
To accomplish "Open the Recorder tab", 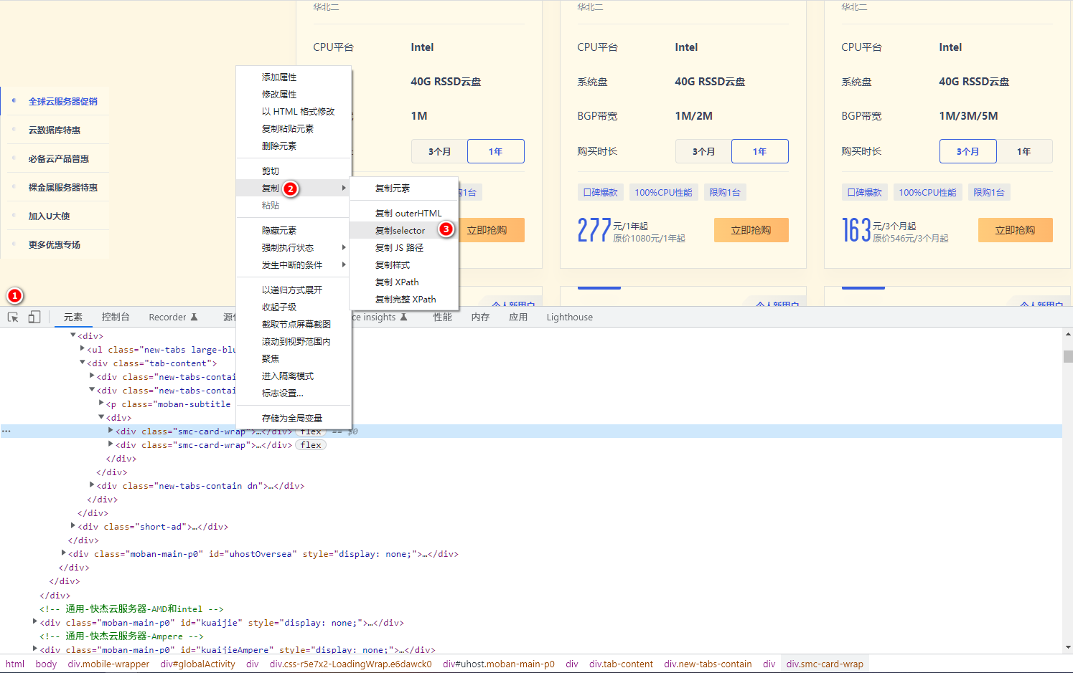I will [x=173, y=317].
